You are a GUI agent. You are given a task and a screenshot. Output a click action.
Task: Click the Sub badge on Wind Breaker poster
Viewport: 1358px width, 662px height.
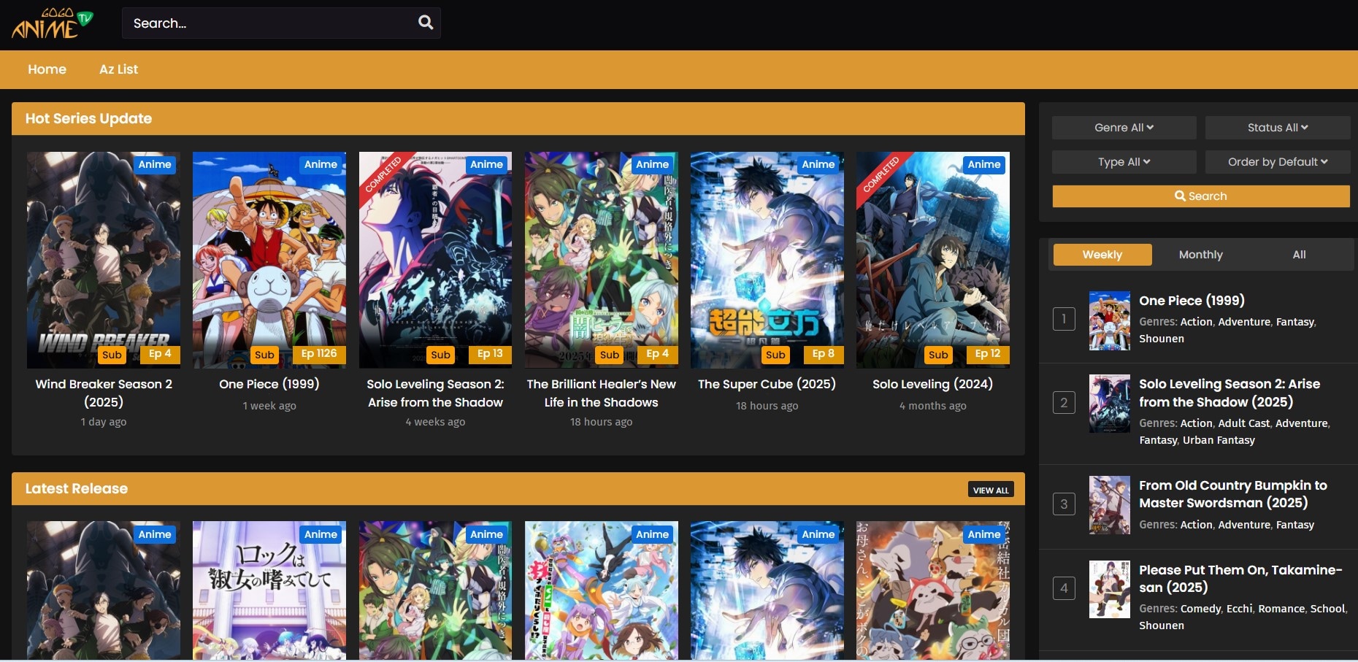pos(112,355)
